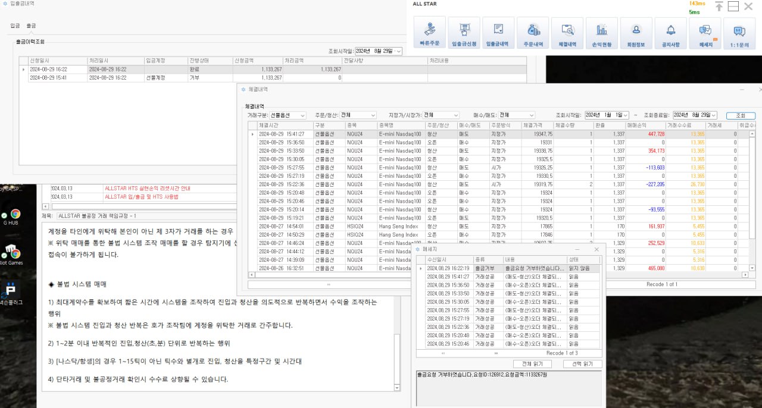Image resolution: width=762 pixels, height=408 pixels.
Task: Click the 조회 search button in 체결내역
Action: click(x=741, y=115)
